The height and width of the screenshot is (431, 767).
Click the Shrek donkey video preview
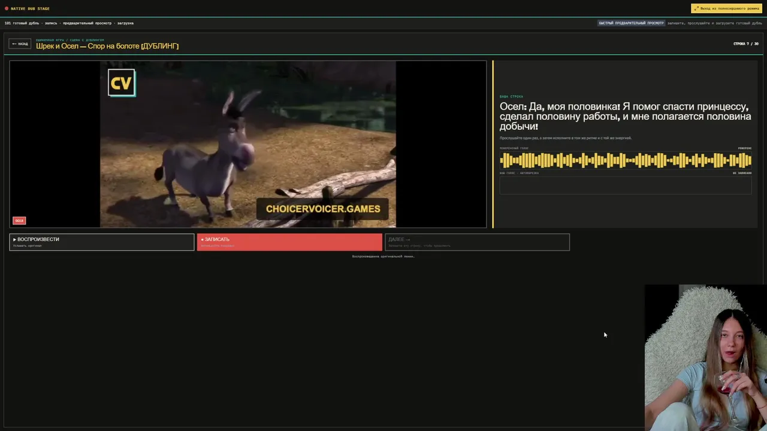[248, 144]
